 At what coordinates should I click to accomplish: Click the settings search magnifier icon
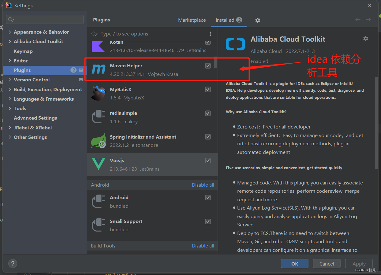point(11,20)
